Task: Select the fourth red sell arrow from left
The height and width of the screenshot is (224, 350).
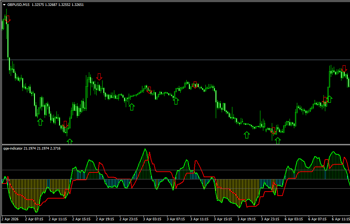Action: point(149,90)
